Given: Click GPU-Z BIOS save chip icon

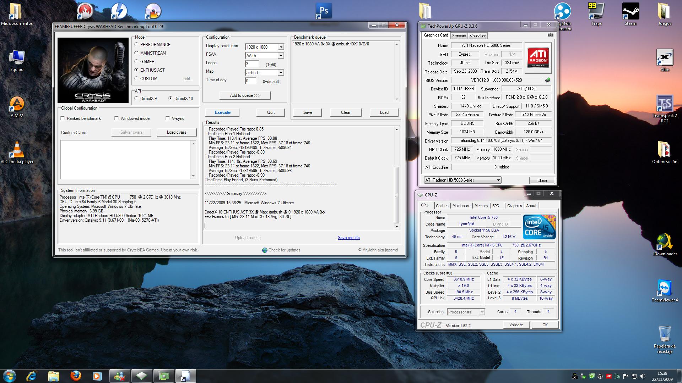Looking at the screenshot, I should (548, 80).
